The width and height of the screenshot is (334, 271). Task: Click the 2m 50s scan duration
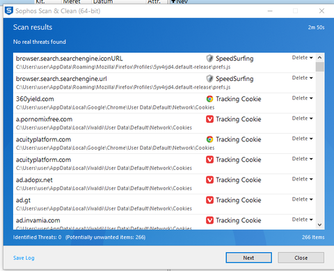pyautogui.click(x=316, y=27)
